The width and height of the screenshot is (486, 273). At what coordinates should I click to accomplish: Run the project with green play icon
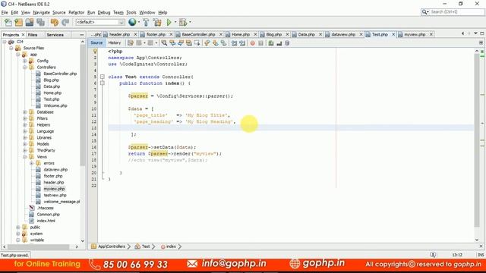coord(169,22)
